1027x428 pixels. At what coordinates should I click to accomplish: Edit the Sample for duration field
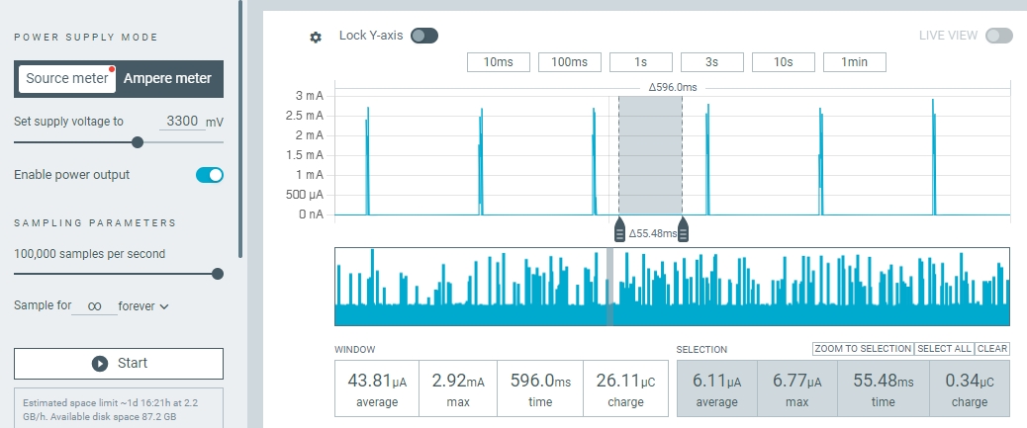[x=94, y=306]
